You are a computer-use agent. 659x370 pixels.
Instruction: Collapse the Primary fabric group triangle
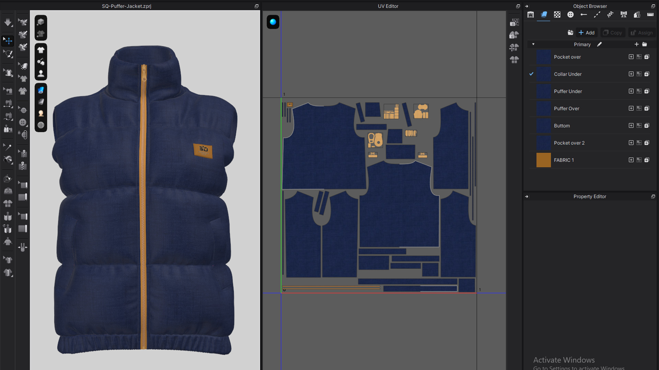point(533,44)
